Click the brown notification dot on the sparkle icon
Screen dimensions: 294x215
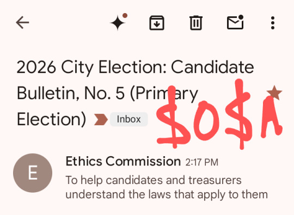125,16
